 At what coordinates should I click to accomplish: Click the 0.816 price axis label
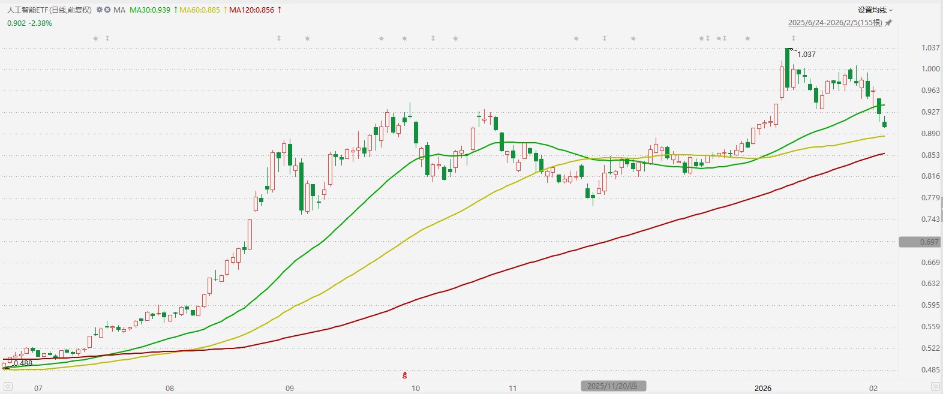coord(930,176)
